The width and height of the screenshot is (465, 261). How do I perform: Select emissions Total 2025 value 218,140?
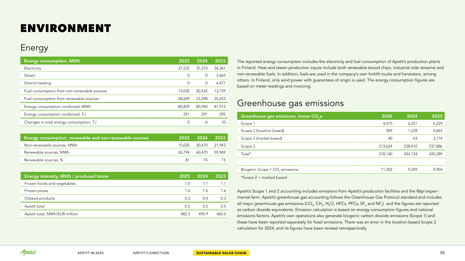tap(385, 154)
